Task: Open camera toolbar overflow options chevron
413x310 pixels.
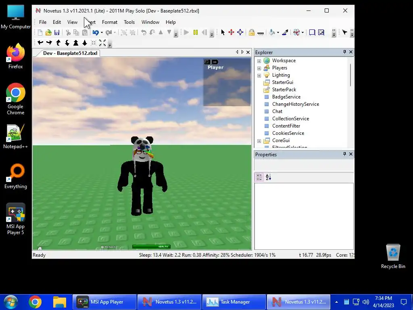Action: click(110, 44)
